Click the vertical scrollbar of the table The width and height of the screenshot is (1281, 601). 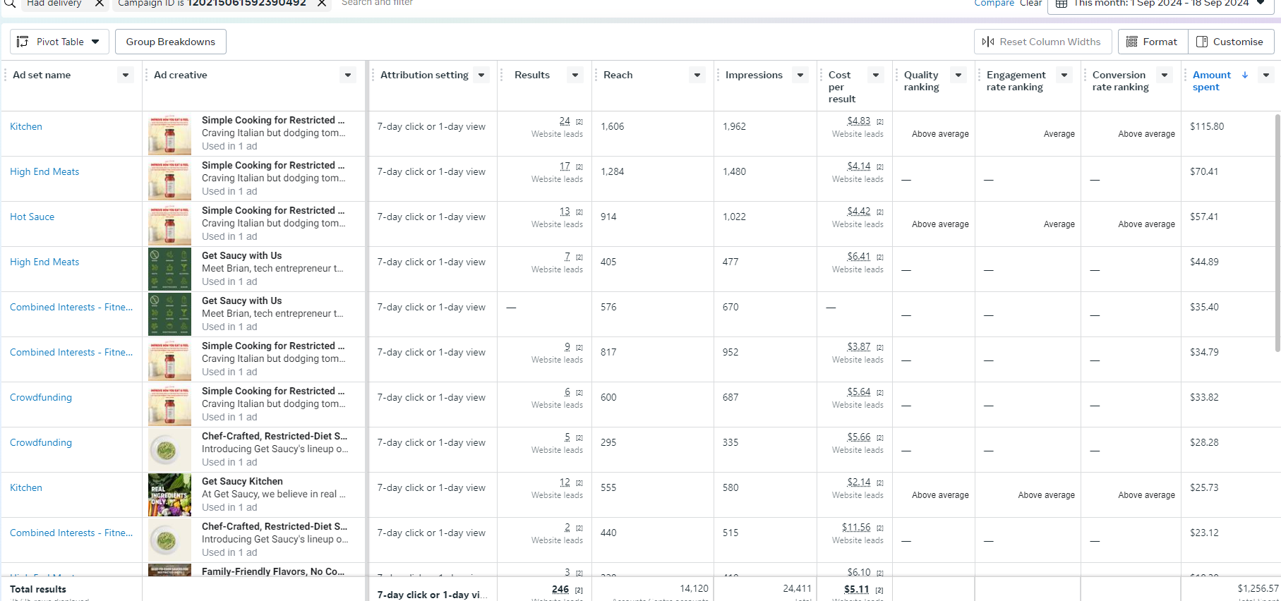coord(1277,233)
